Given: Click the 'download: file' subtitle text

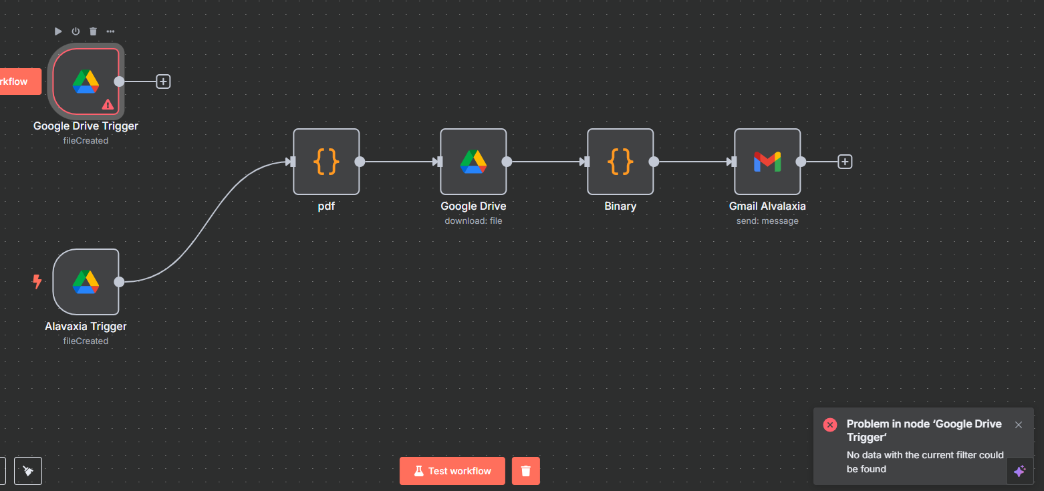Looking at the screenshot, I should click(473, 220).
